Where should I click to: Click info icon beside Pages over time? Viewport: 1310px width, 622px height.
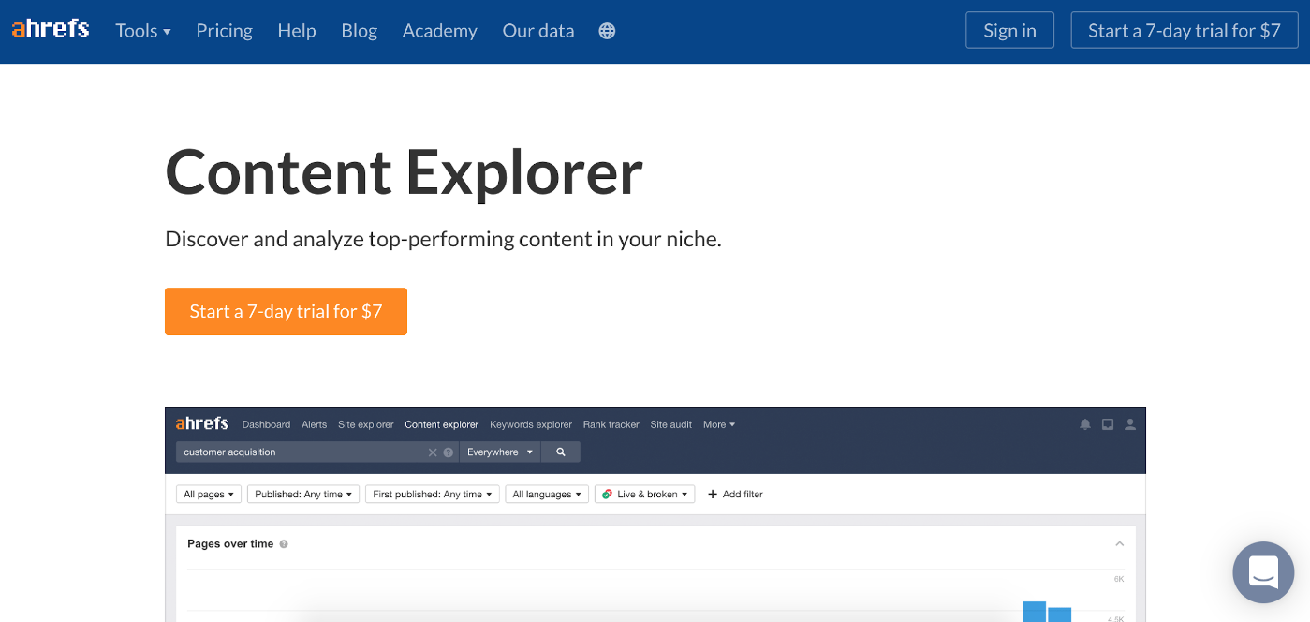click(284, 543)
